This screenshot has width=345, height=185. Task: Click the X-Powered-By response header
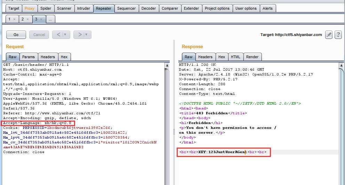pos(208,79)
